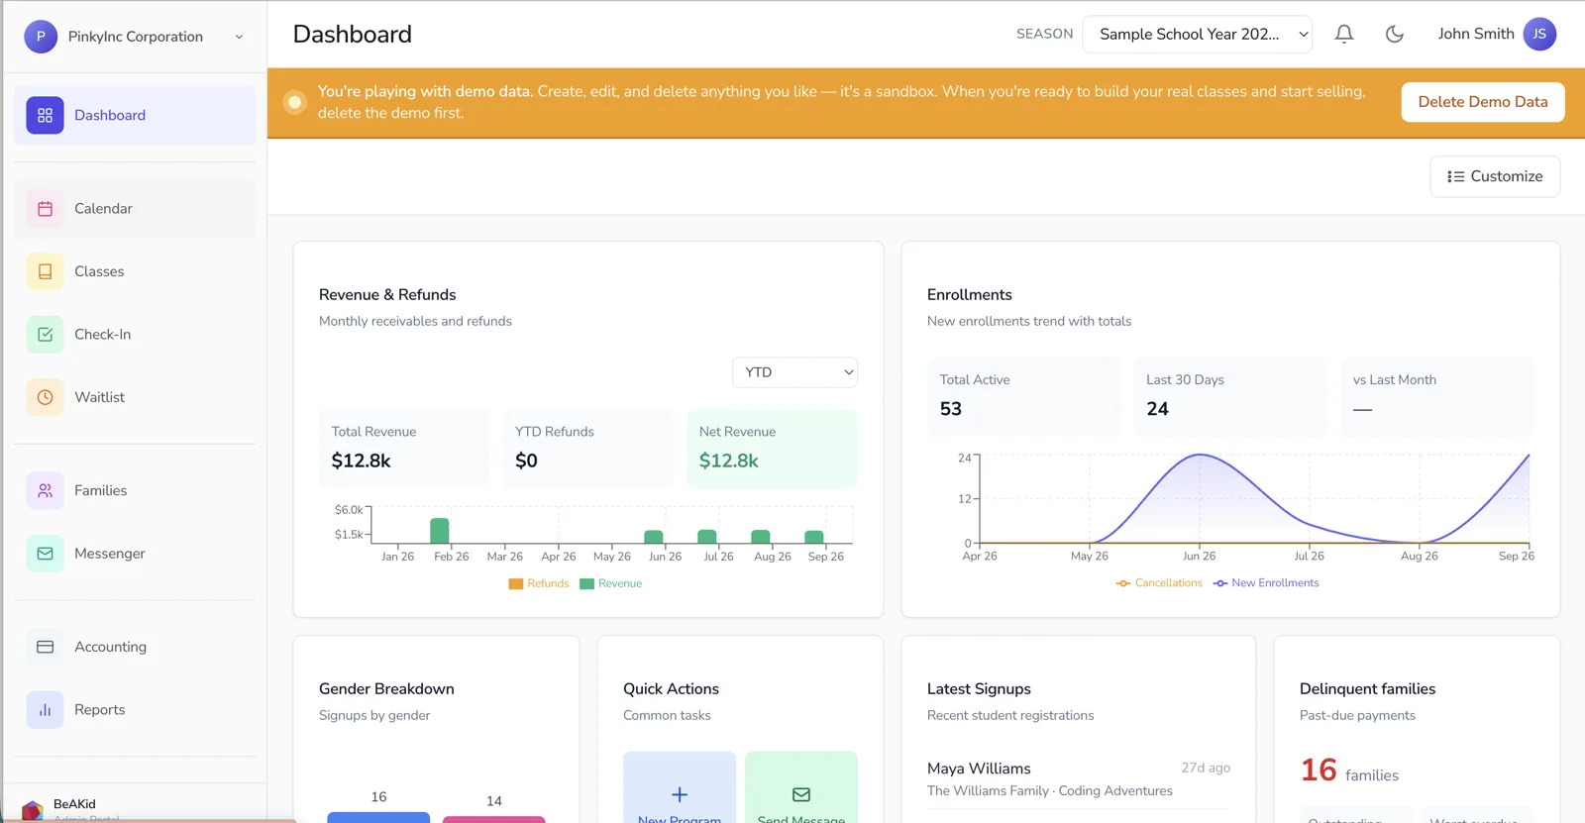The height and width of the screenshot is (823, 1585).
Task: Open the Waitlist clock icon
Action: click(x=45, y=397)
